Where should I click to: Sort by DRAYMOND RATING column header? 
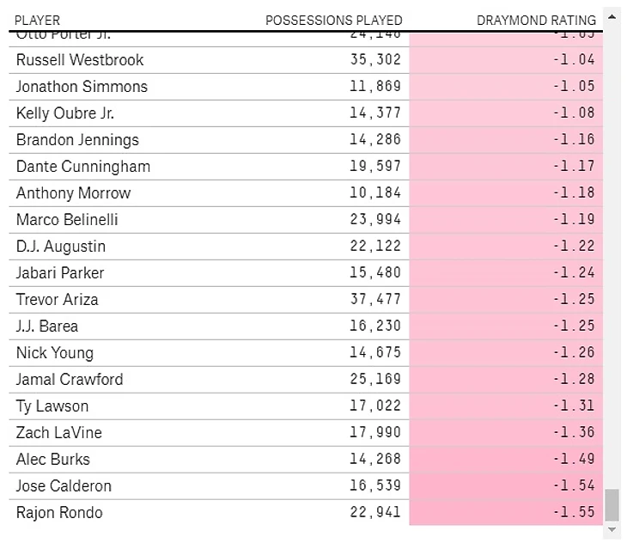pyautogui.click(x=536, y=20)
